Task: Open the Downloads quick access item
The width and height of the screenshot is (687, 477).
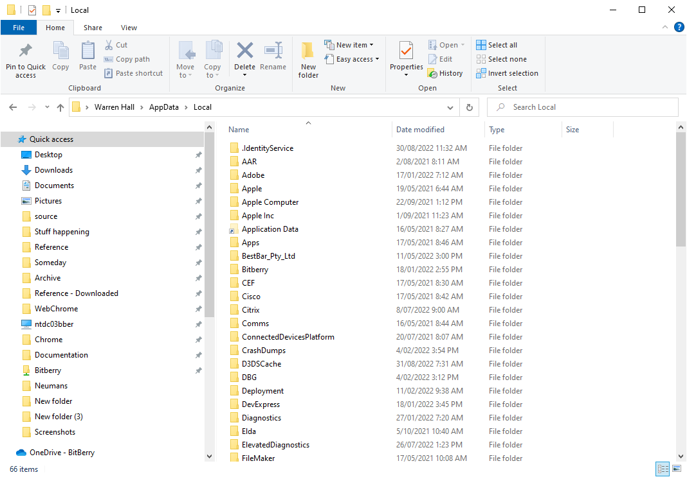Action: [x=53, y=170]
